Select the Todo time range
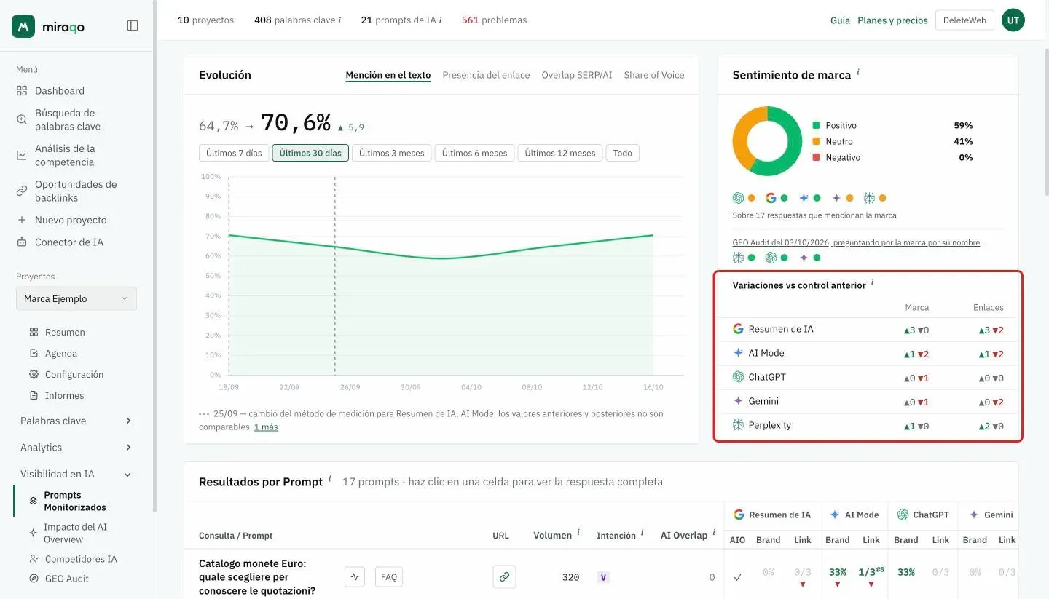 [x=623, y=153]
